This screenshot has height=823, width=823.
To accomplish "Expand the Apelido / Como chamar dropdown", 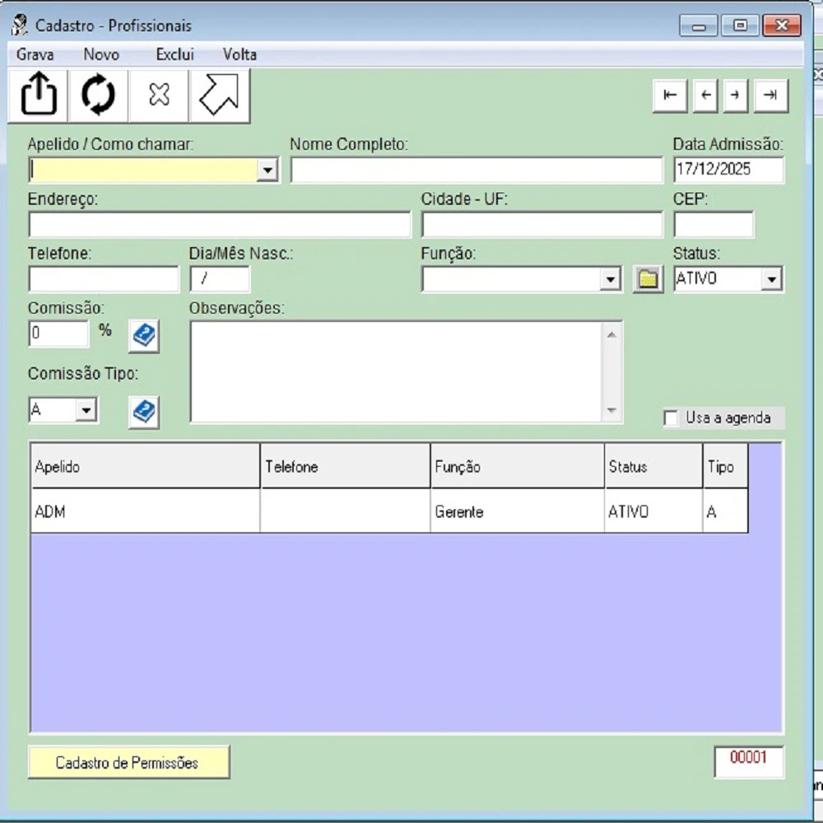I will [267, 170].
